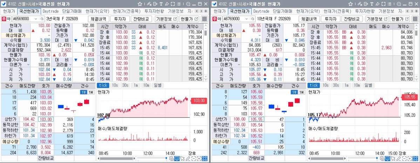This screenshot has height=163, width=420.
Task: Select 10s interval on left chart
Action: click(x=115, y=85)
